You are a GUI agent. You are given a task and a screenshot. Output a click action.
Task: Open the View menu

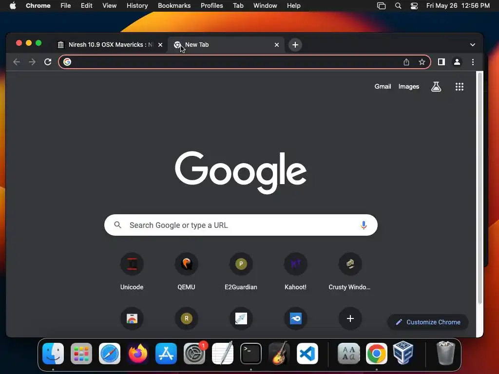tap(110, 6)
